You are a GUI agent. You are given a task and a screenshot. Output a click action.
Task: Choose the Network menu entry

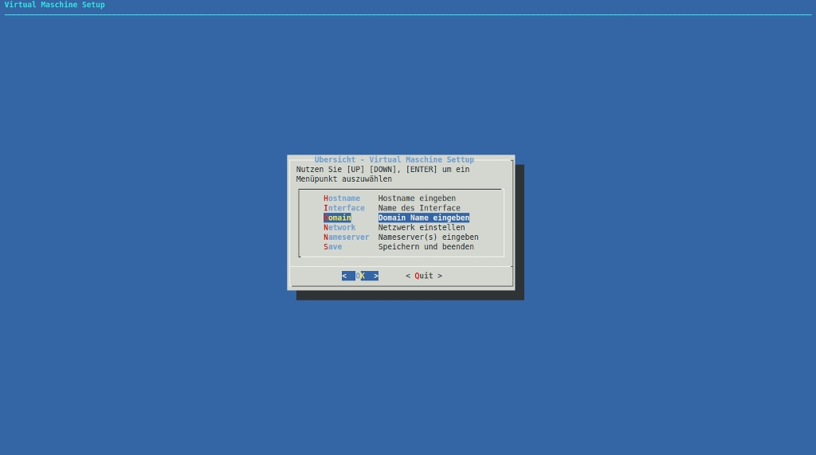pos(339,227)
